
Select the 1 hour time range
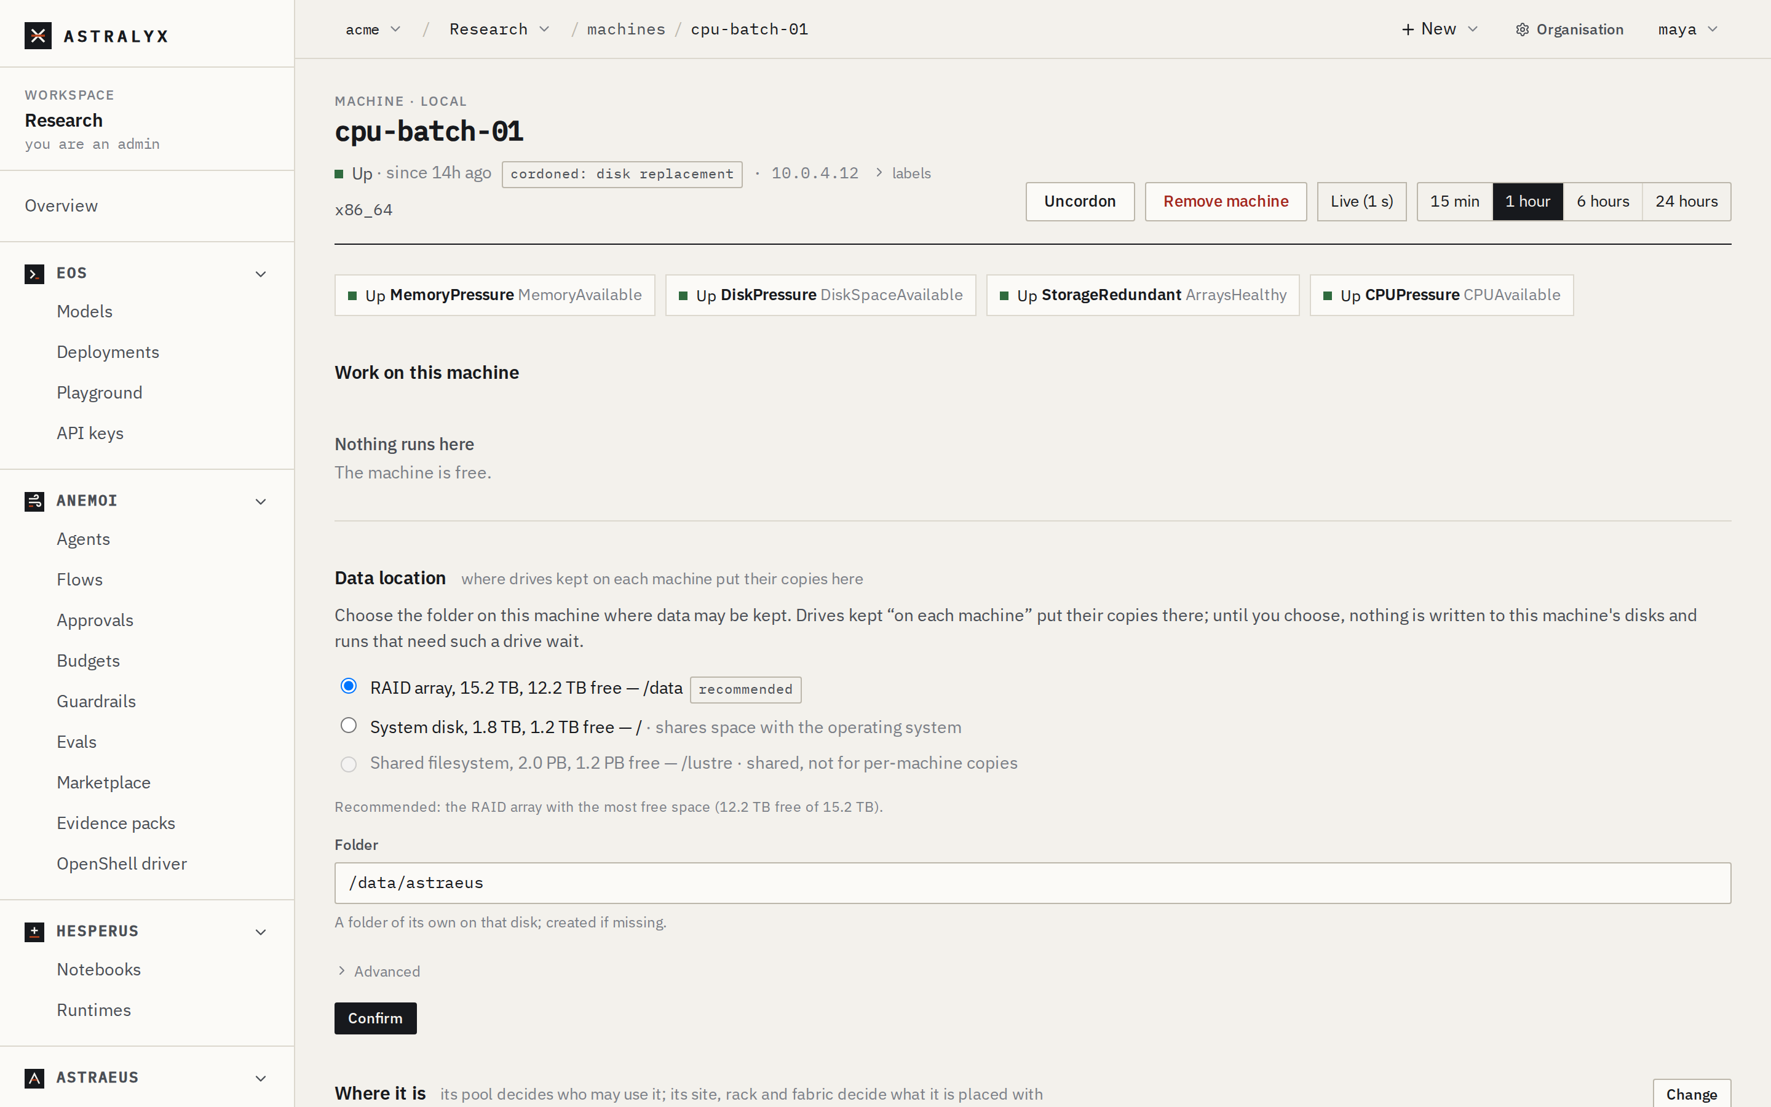tap(1527, 201)
